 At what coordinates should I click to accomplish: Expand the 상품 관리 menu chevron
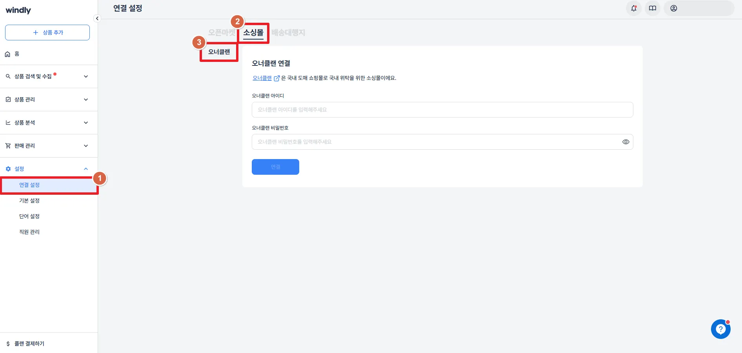(x=86, y=100)
